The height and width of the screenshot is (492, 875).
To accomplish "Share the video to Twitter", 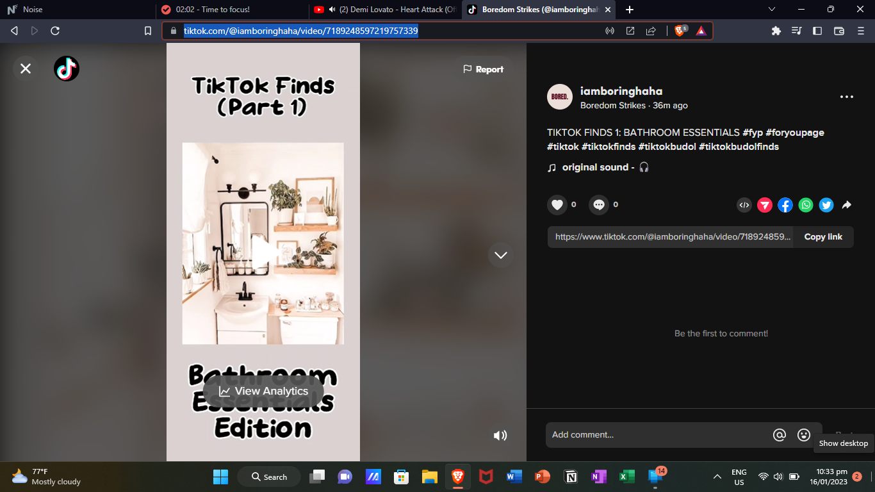I will [x=826, y=205].
